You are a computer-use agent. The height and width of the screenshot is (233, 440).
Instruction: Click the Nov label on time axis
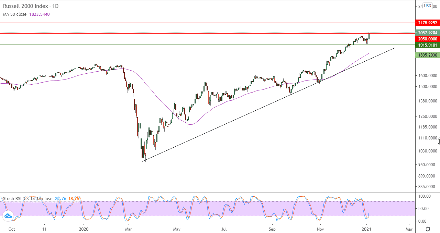pyautogui.click(x=320, y=229)
